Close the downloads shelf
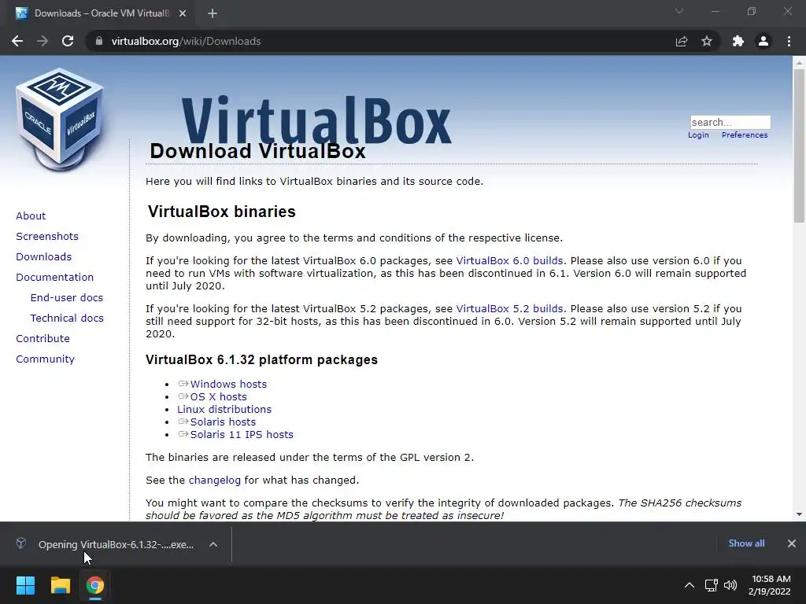The width and height of the screenshot is (806, 604). point(792,543)
